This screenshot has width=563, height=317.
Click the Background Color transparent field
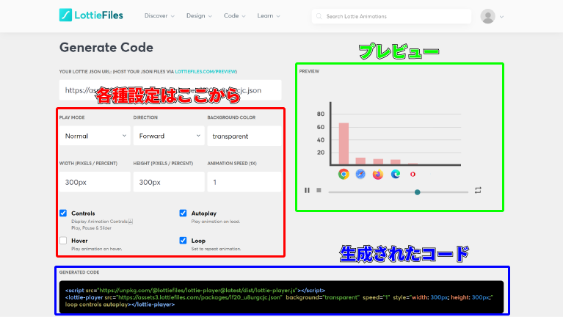244,136
